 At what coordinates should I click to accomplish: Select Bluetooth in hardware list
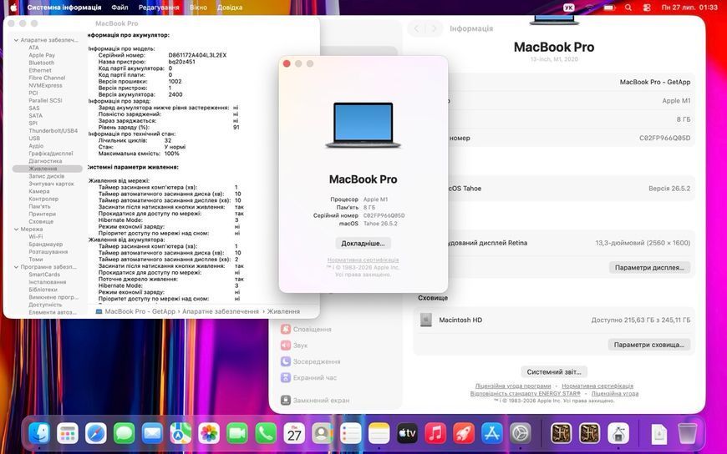41,63
